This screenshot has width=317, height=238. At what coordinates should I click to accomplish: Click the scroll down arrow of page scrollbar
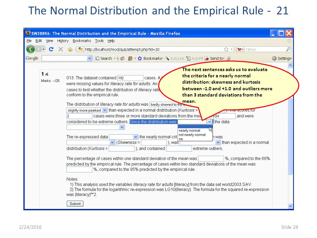(290, 206)
